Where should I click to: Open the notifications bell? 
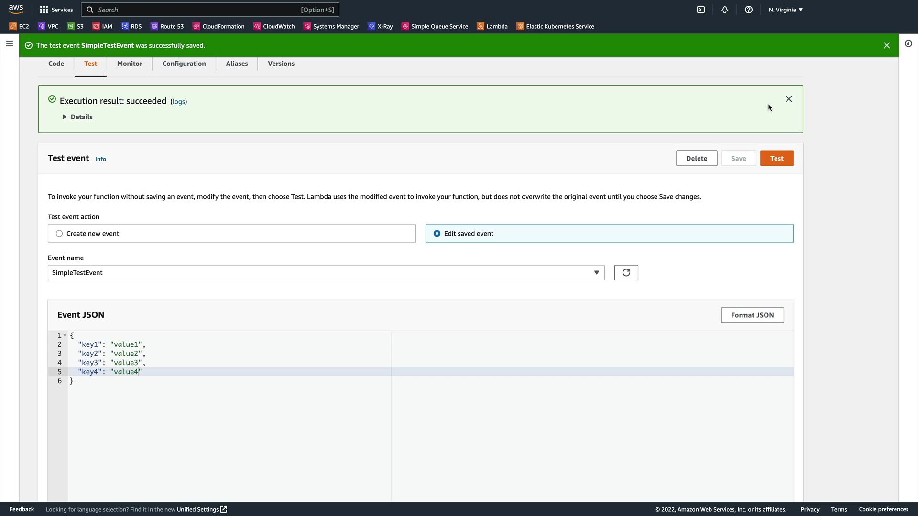pyautogui.click(x=725, y=10)
